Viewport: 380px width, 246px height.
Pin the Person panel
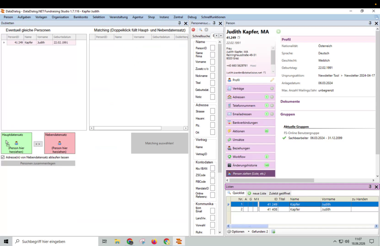click(370, 23)
